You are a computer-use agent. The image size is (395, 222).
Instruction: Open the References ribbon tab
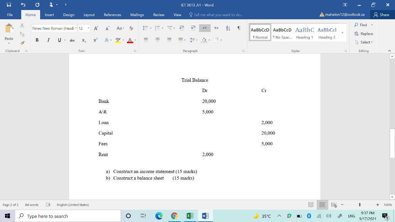(x=112, y=15)
